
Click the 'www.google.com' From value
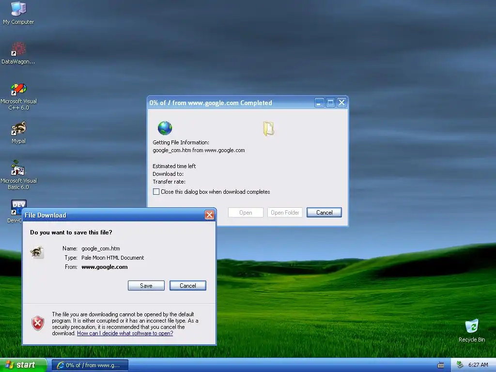pos(105,267)
